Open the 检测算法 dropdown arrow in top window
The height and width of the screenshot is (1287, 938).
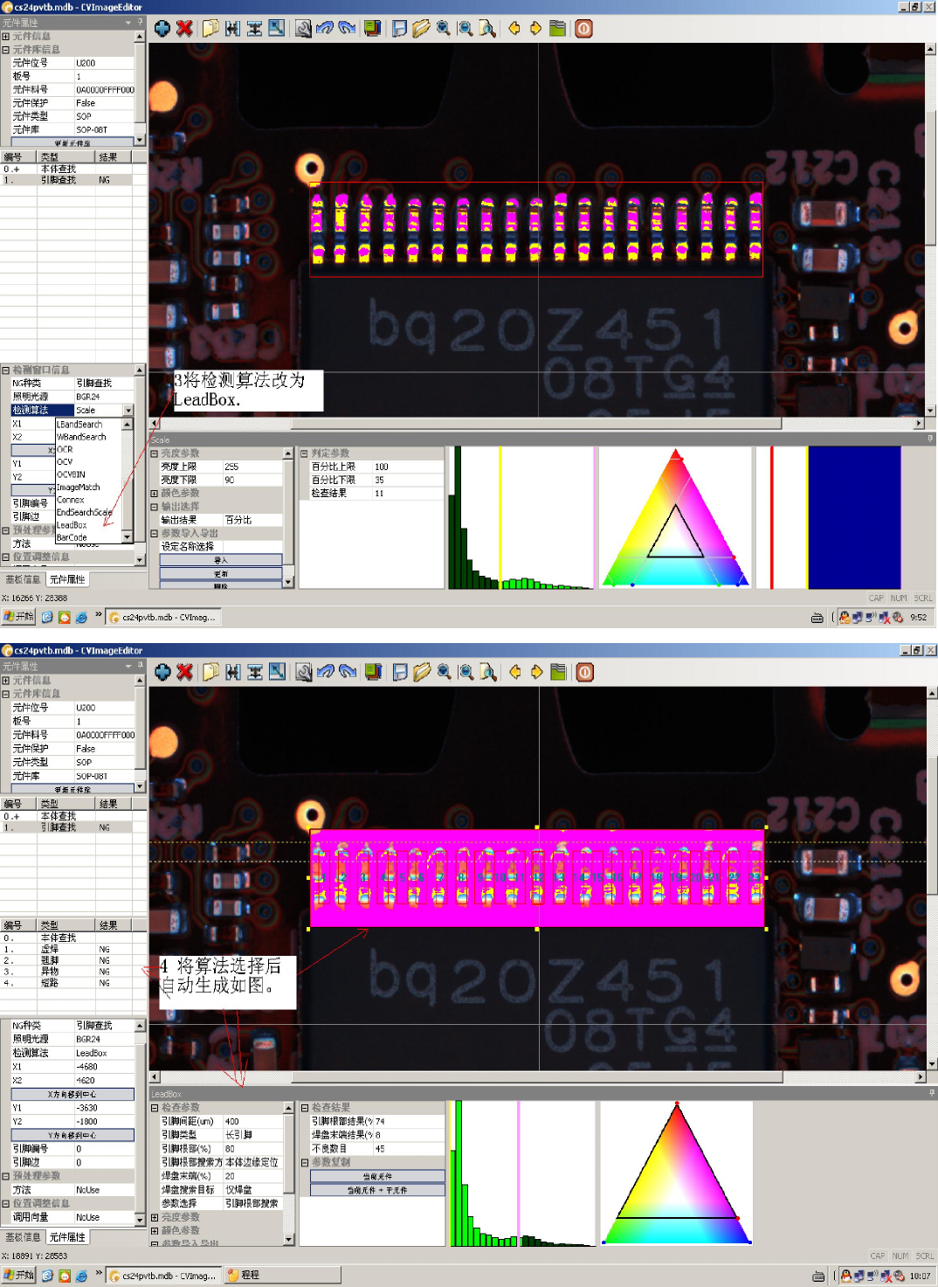click(128, 410)
